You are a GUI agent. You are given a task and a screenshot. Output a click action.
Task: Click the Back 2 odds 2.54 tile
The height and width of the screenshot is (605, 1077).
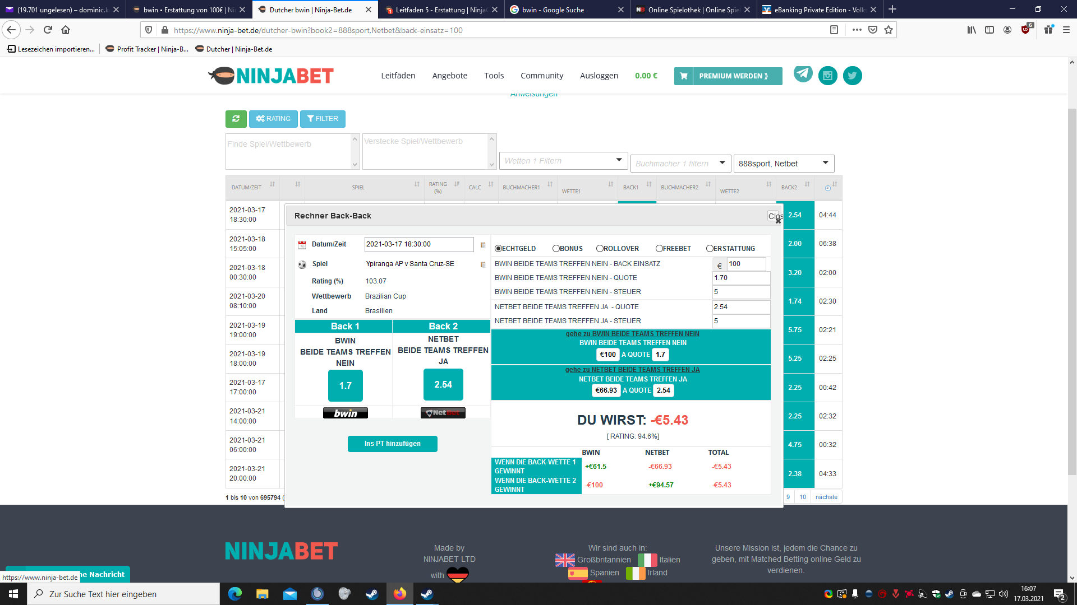(x=443, y=384)
